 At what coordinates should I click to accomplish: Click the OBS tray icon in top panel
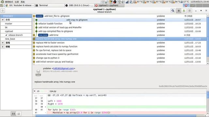point(115,2)
